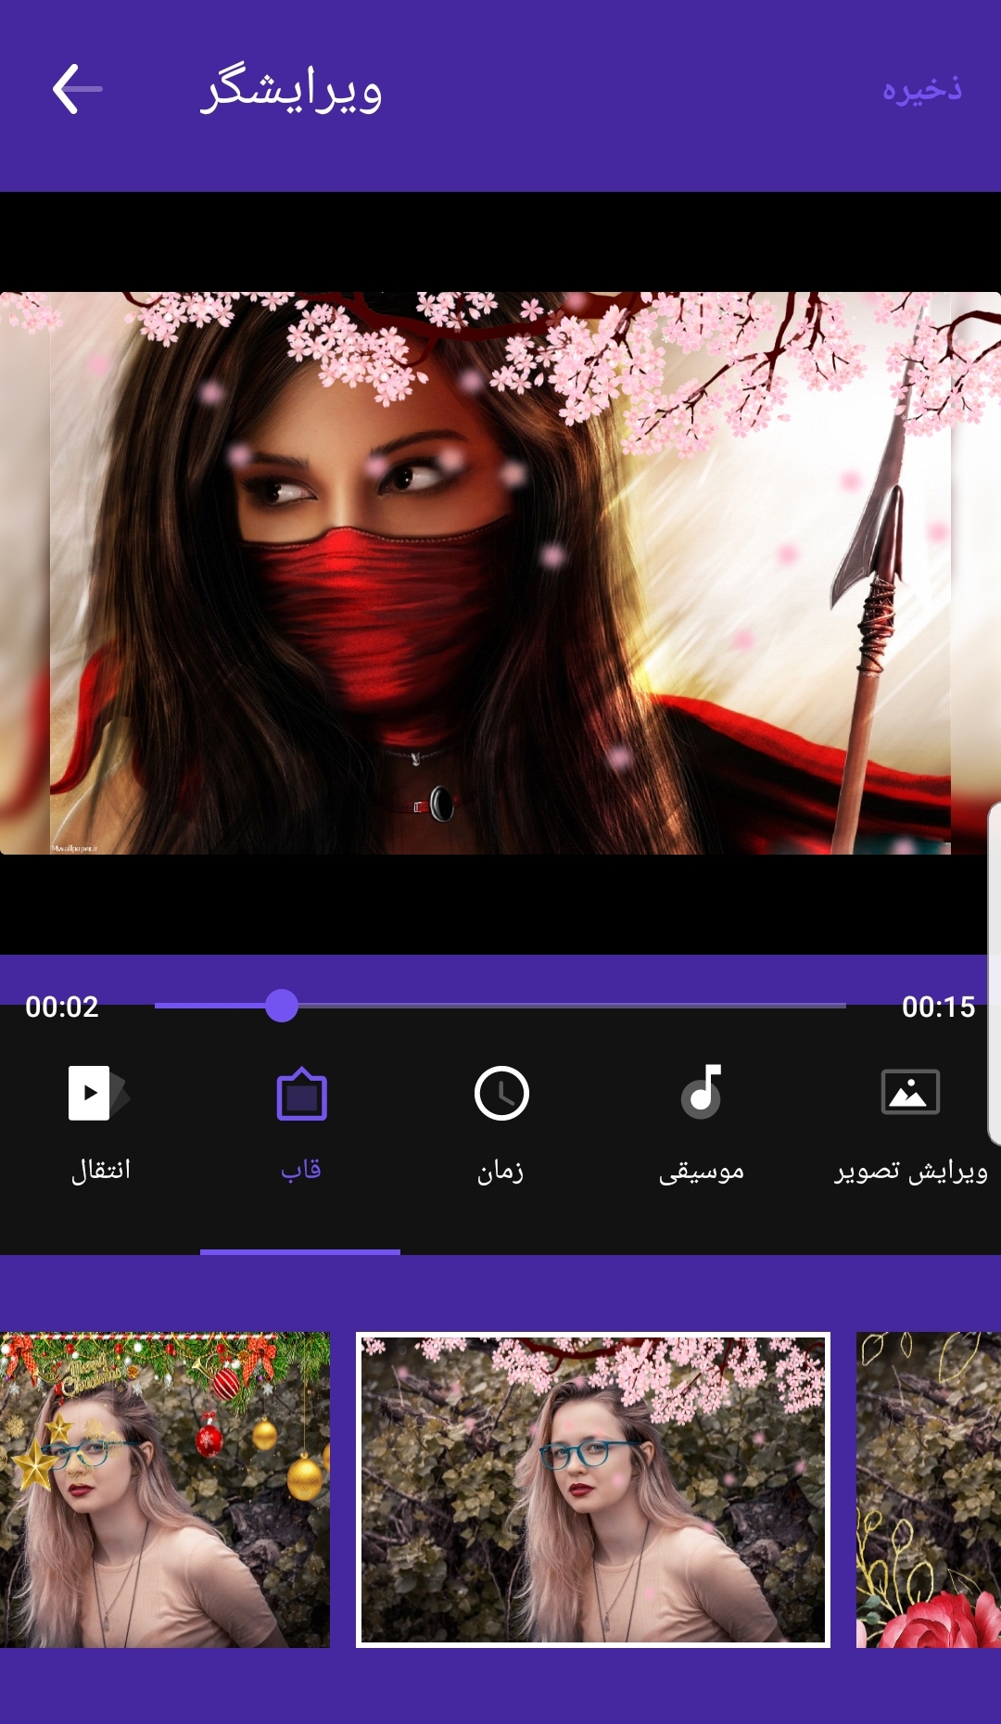Choose the Christmas ornaments frame thumbnail
The width and height of the screenshot is (1001, 1724).
tap(165, 1489)
